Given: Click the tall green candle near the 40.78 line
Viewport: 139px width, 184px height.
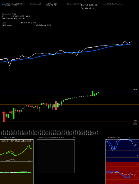Looking at the screenshot, I should (93, 93).
